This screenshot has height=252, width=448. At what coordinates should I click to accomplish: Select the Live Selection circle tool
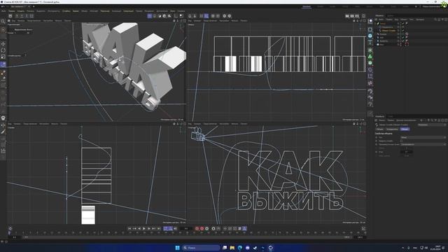pyautogui.click(x=3, y=29)
